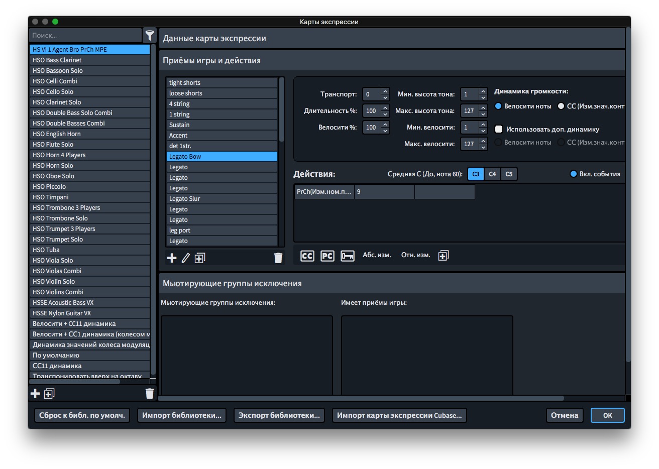Decrease Макс. велосити value
The height and width of the screenshot is (469, 659).
point(483,147)
